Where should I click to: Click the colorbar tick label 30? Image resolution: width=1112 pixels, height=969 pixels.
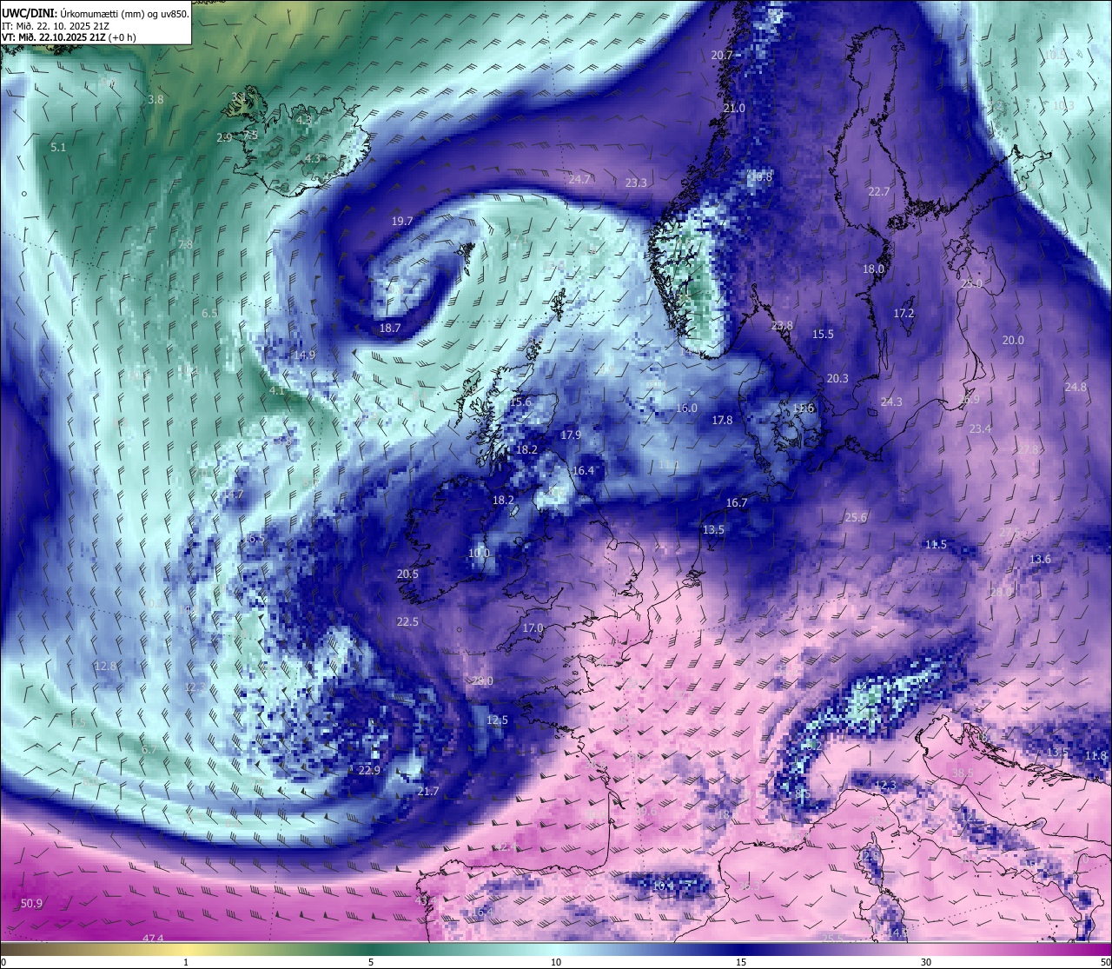[x=926, y=962]
